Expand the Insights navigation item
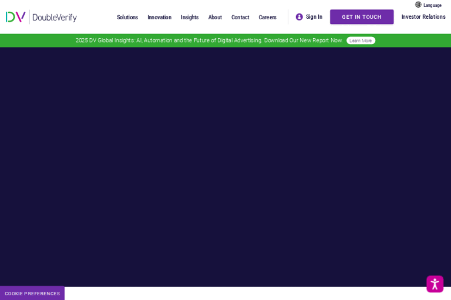The height and width of the screenshot is (300, 451). pos(190,18)
